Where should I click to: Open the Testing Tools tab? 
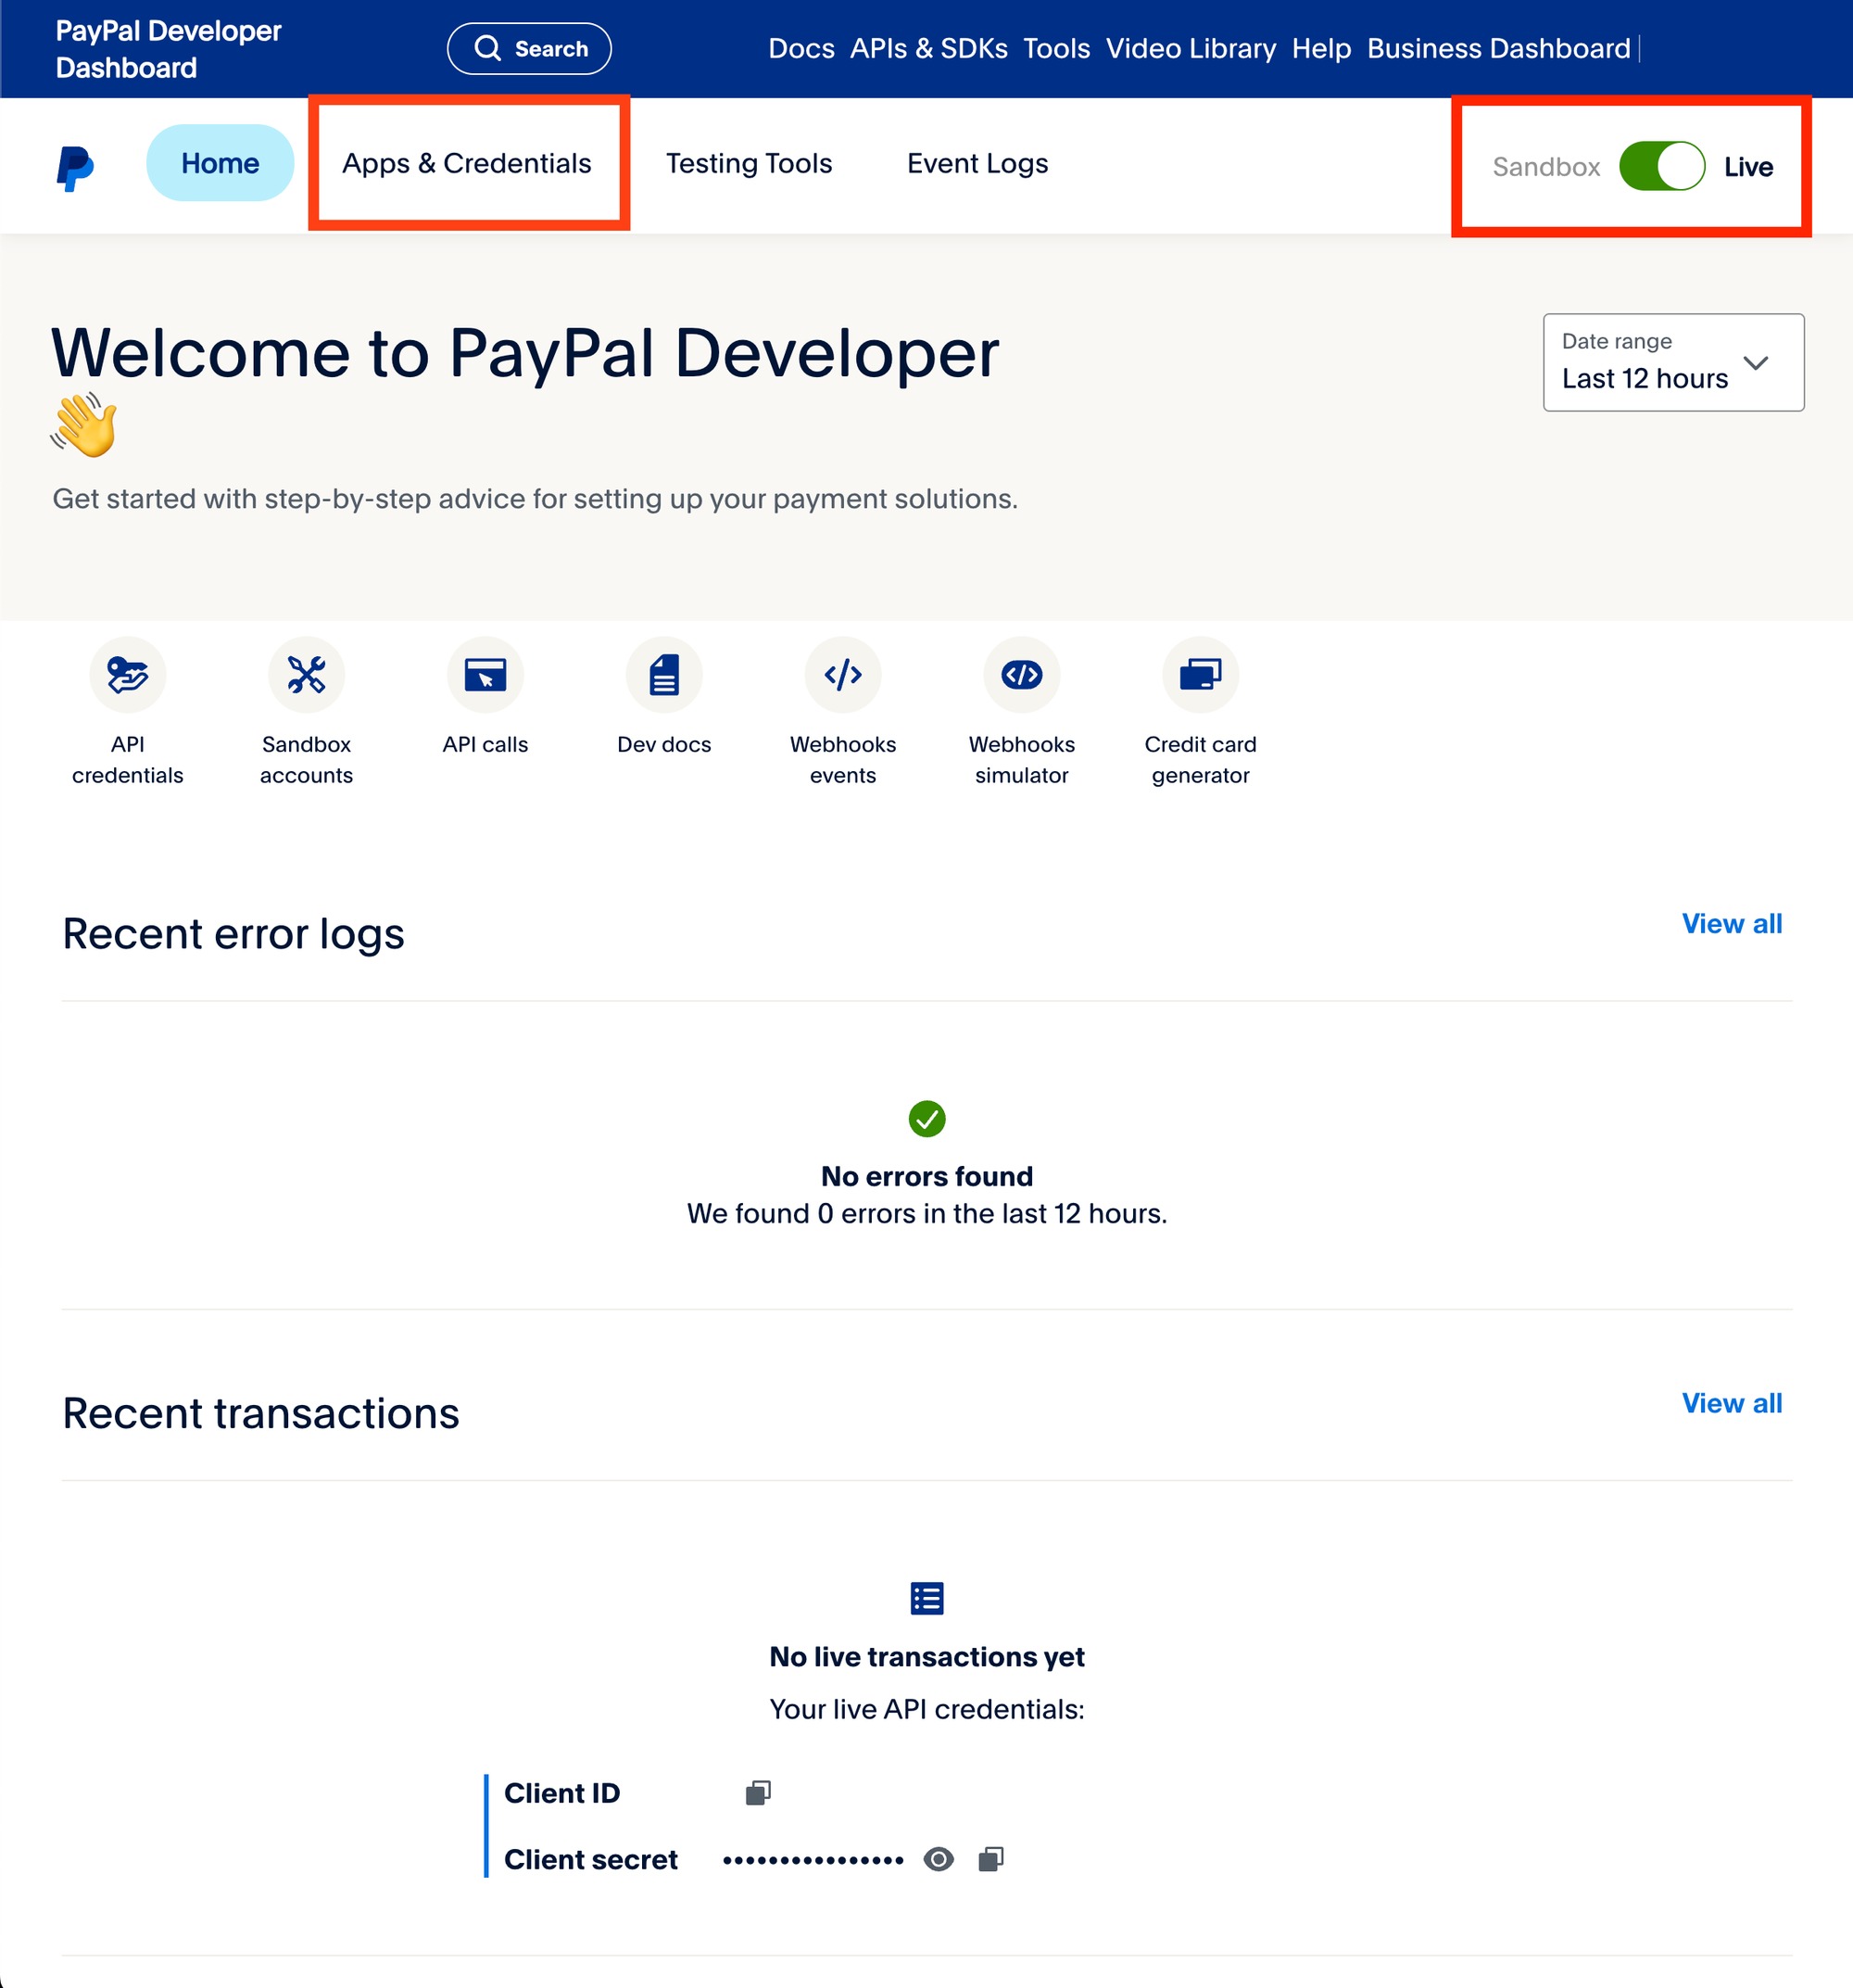click(750, 163)
